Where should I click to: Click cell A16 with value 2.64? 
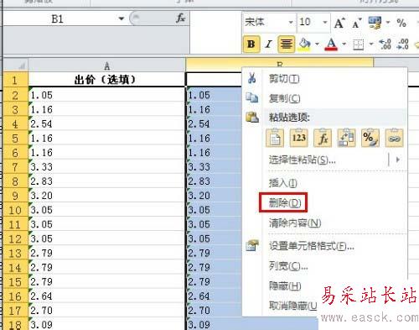click(x=106, y=296)
